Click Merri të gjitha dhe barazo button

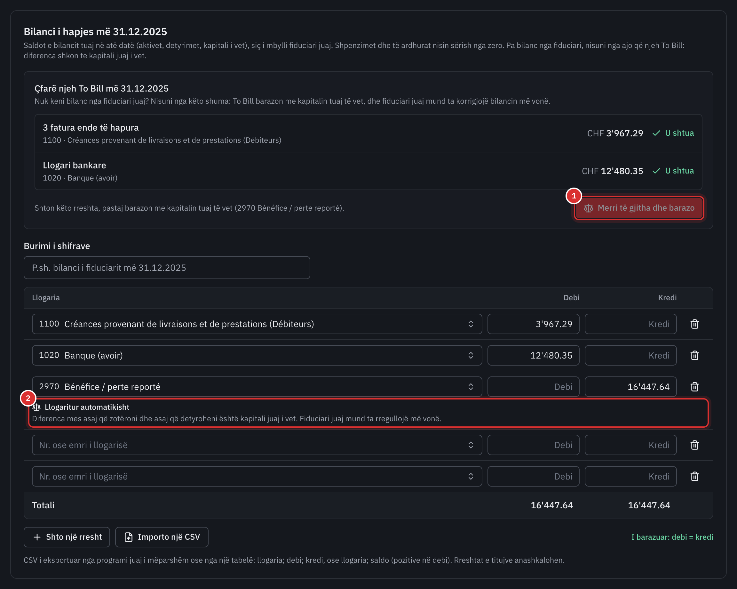click(x=638, y=208)
